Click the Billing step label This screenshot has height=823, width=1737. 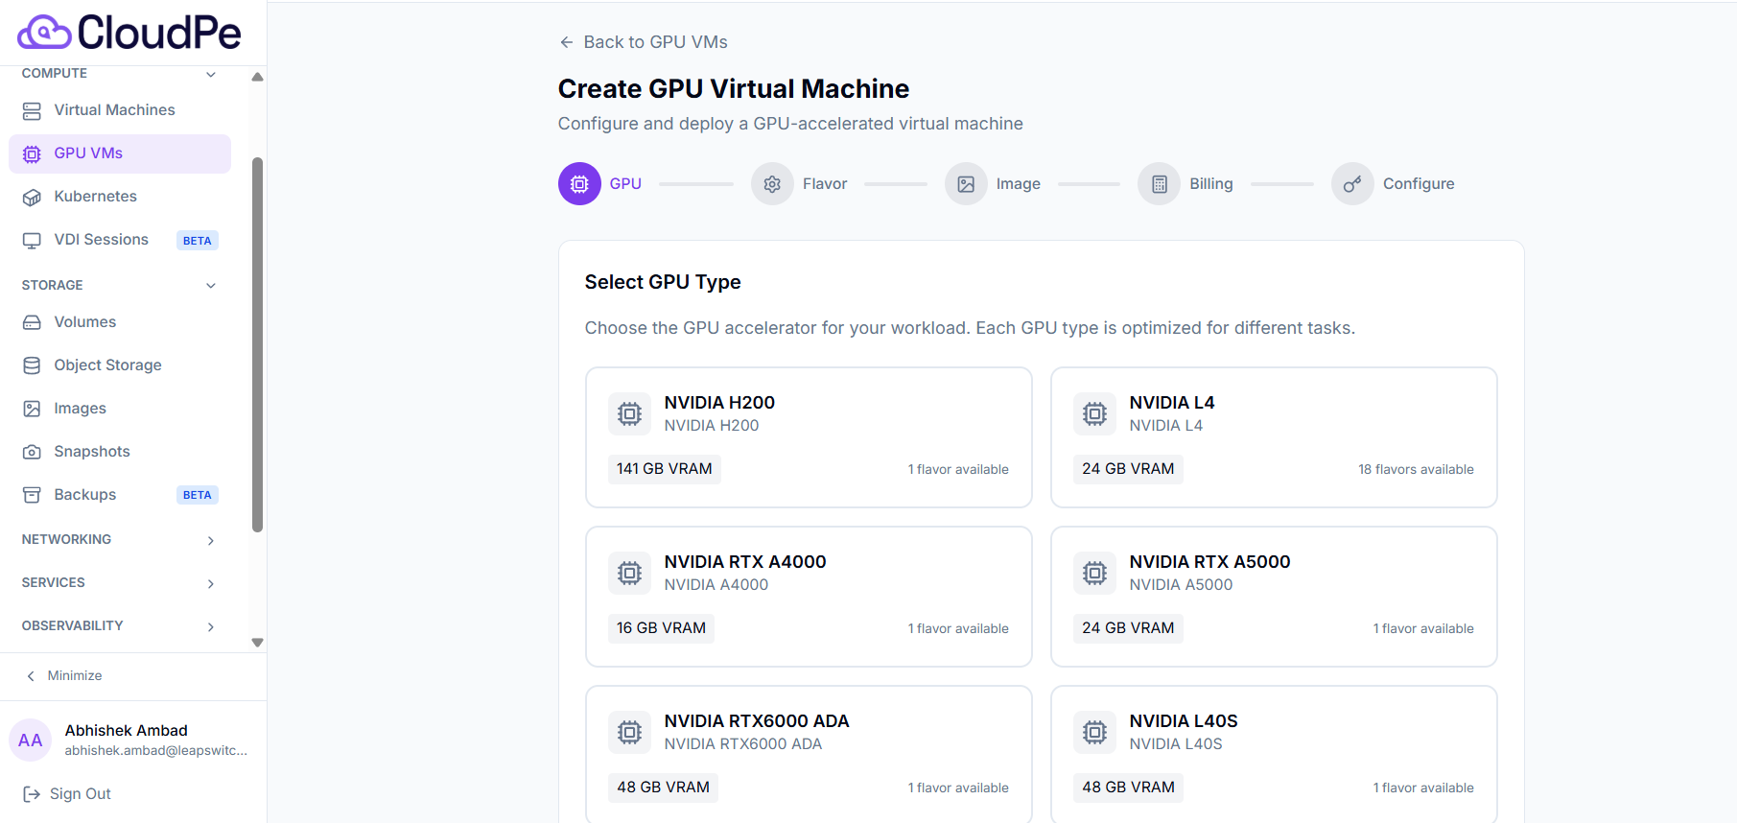[1211, 184]
